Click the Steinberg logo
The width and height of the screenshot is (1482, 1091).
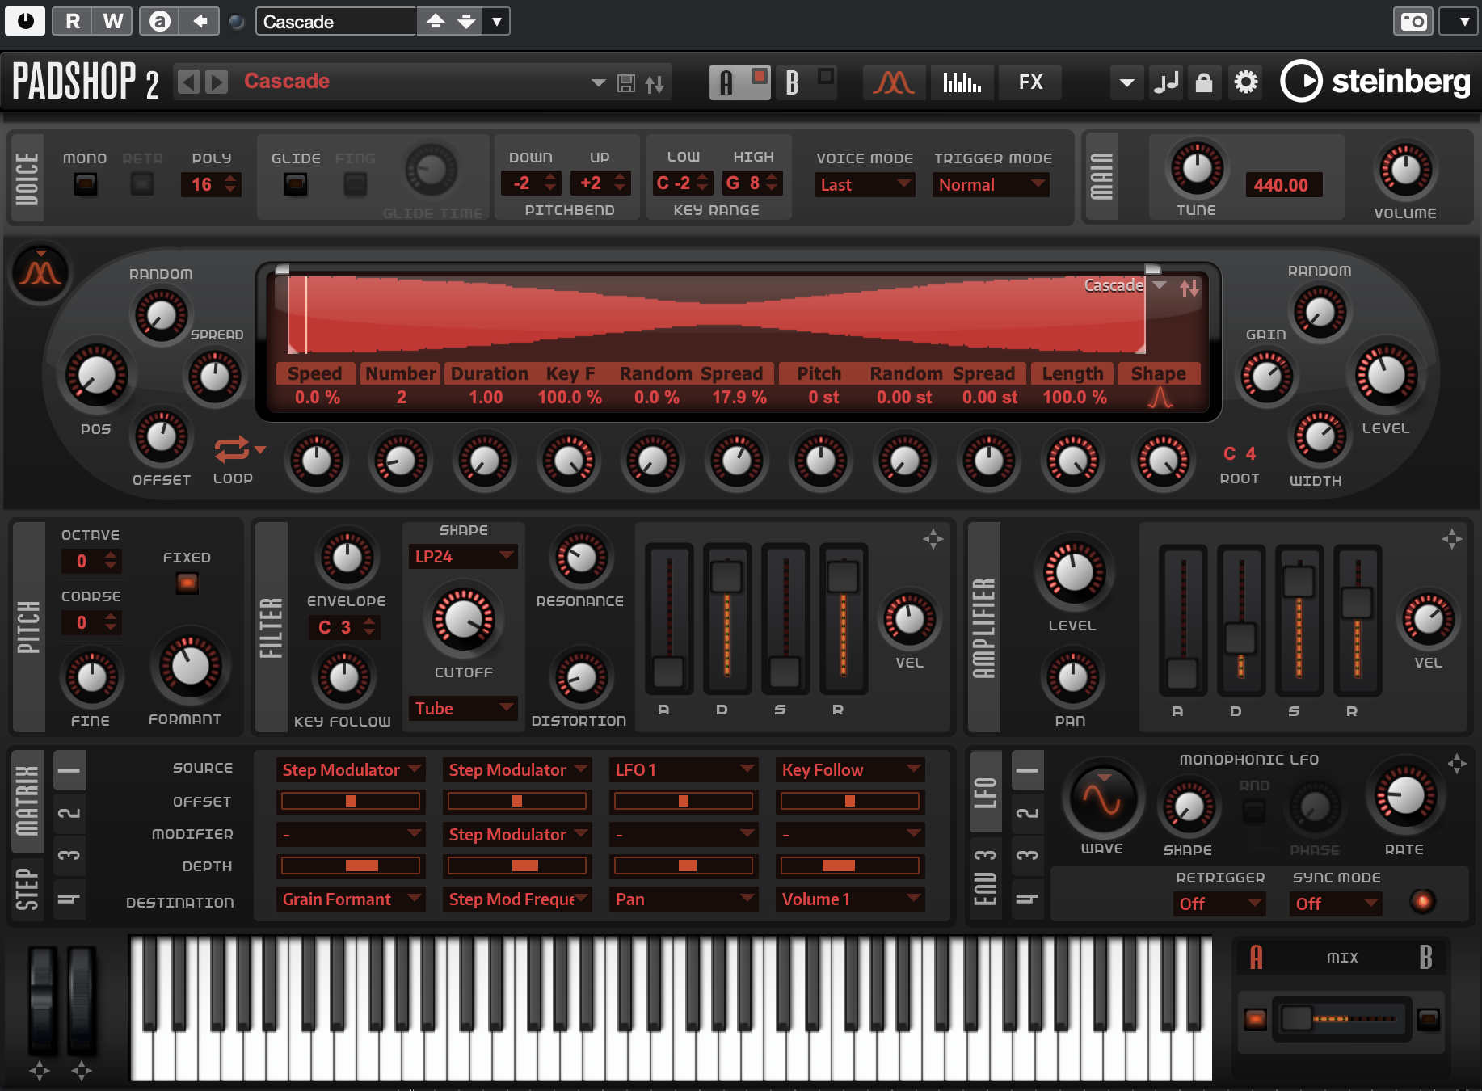point(1375,81)
